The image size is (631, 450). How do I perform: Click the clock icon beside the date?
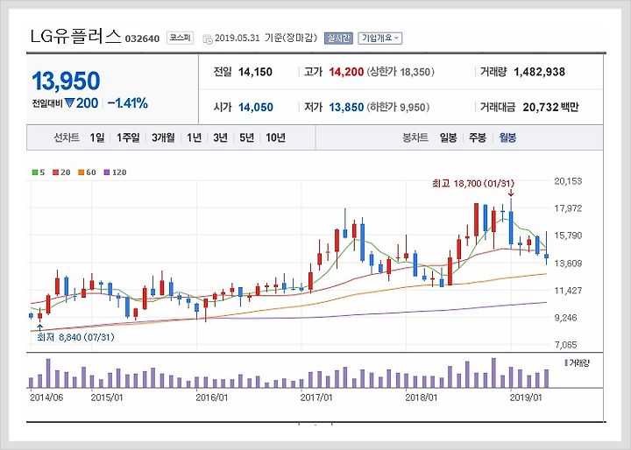207,39
